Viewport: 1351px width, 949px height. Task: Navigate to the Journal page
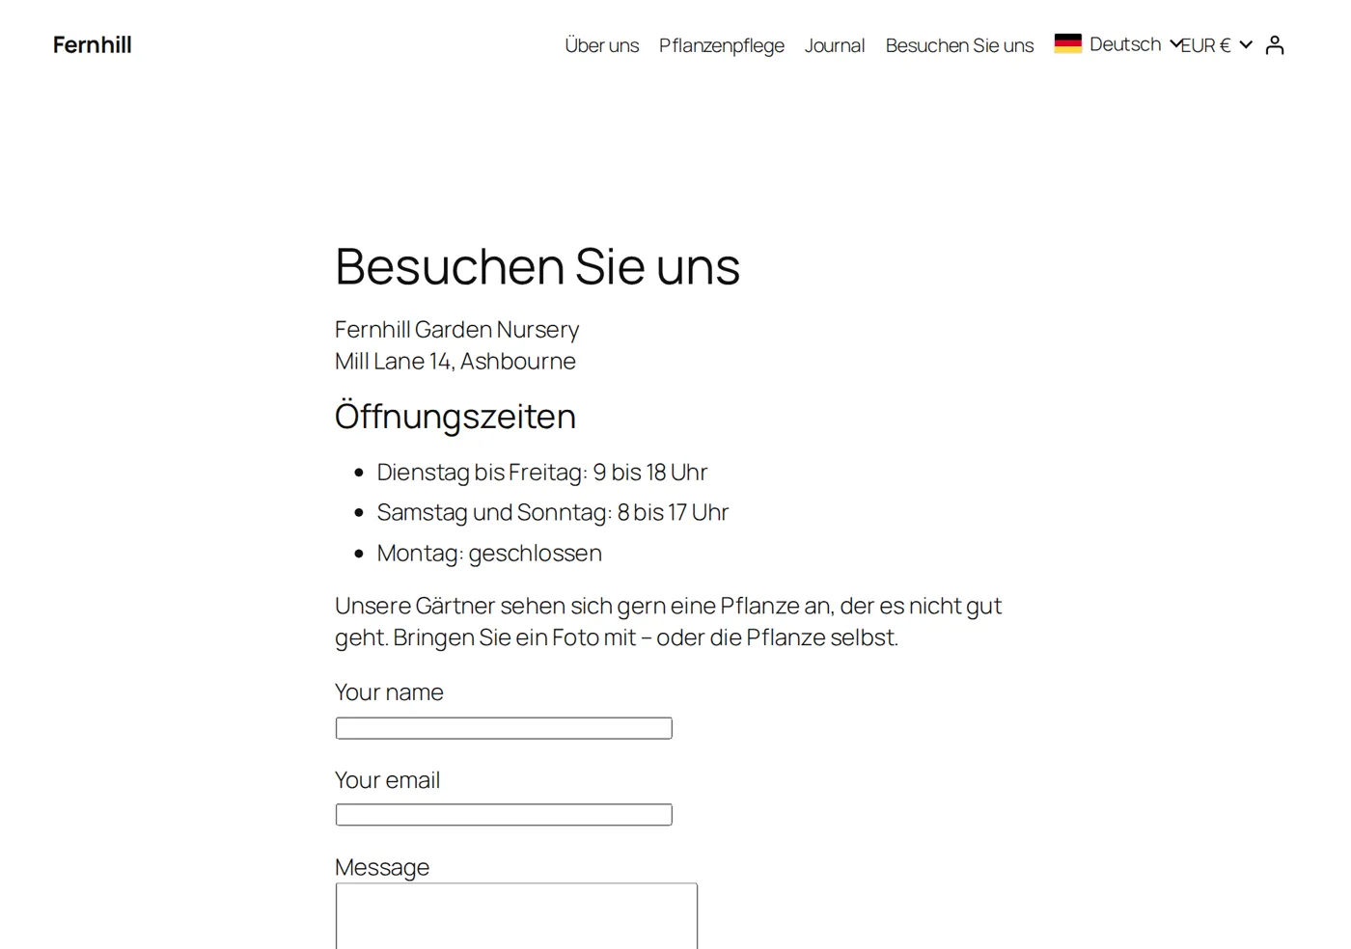click(x=835, y=45)
